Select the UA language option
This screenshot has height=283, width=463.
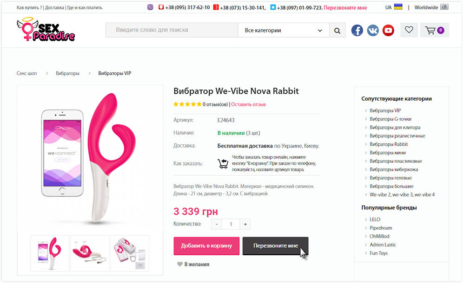click(393, 7)
